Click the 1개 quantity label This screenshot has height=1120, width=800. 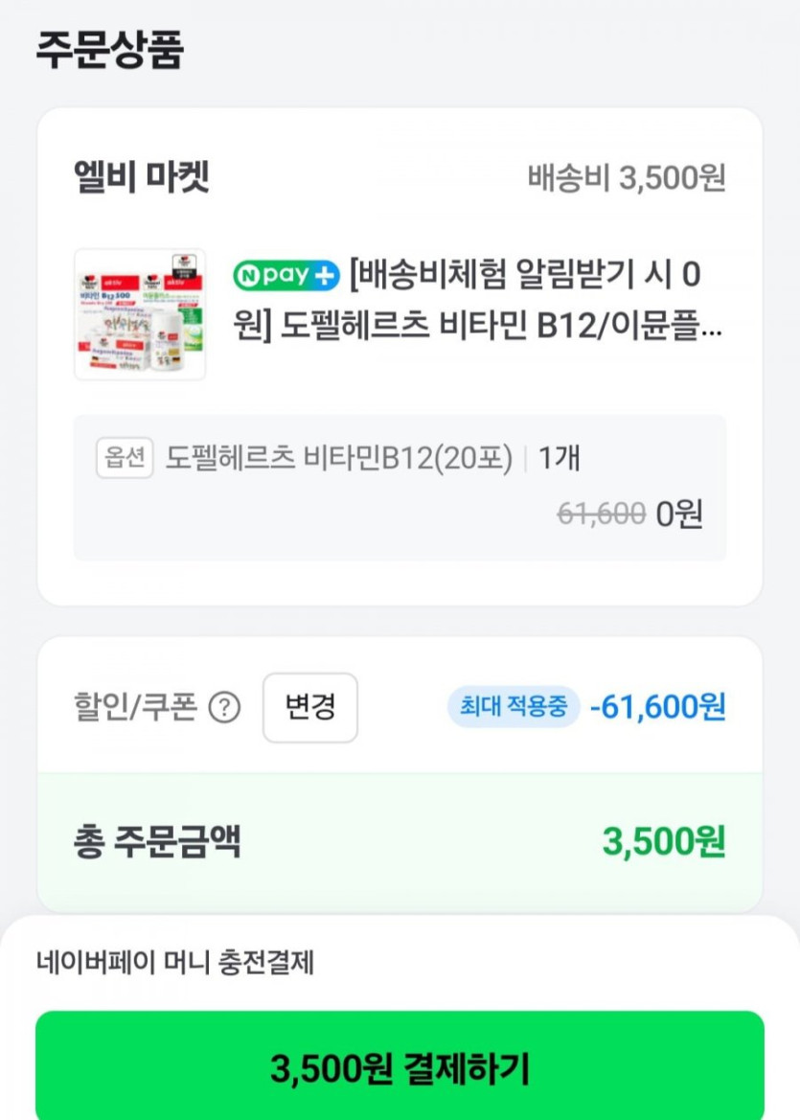pyautogui.click(x=560, y=458)
